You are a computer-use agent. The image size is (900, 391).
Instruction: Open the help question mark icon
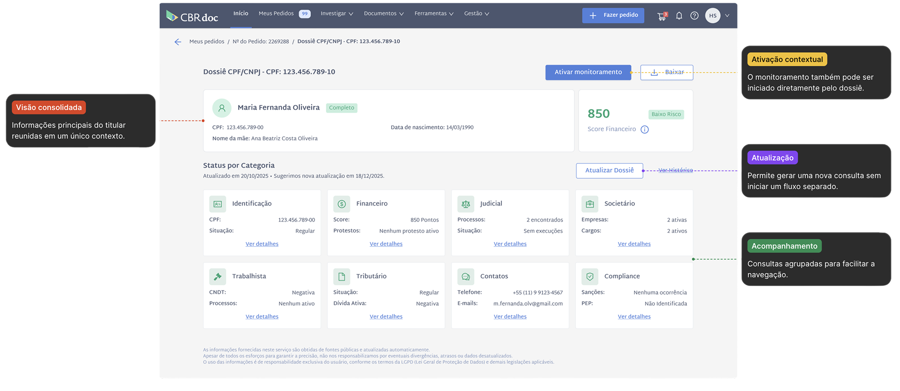[694, 16]
